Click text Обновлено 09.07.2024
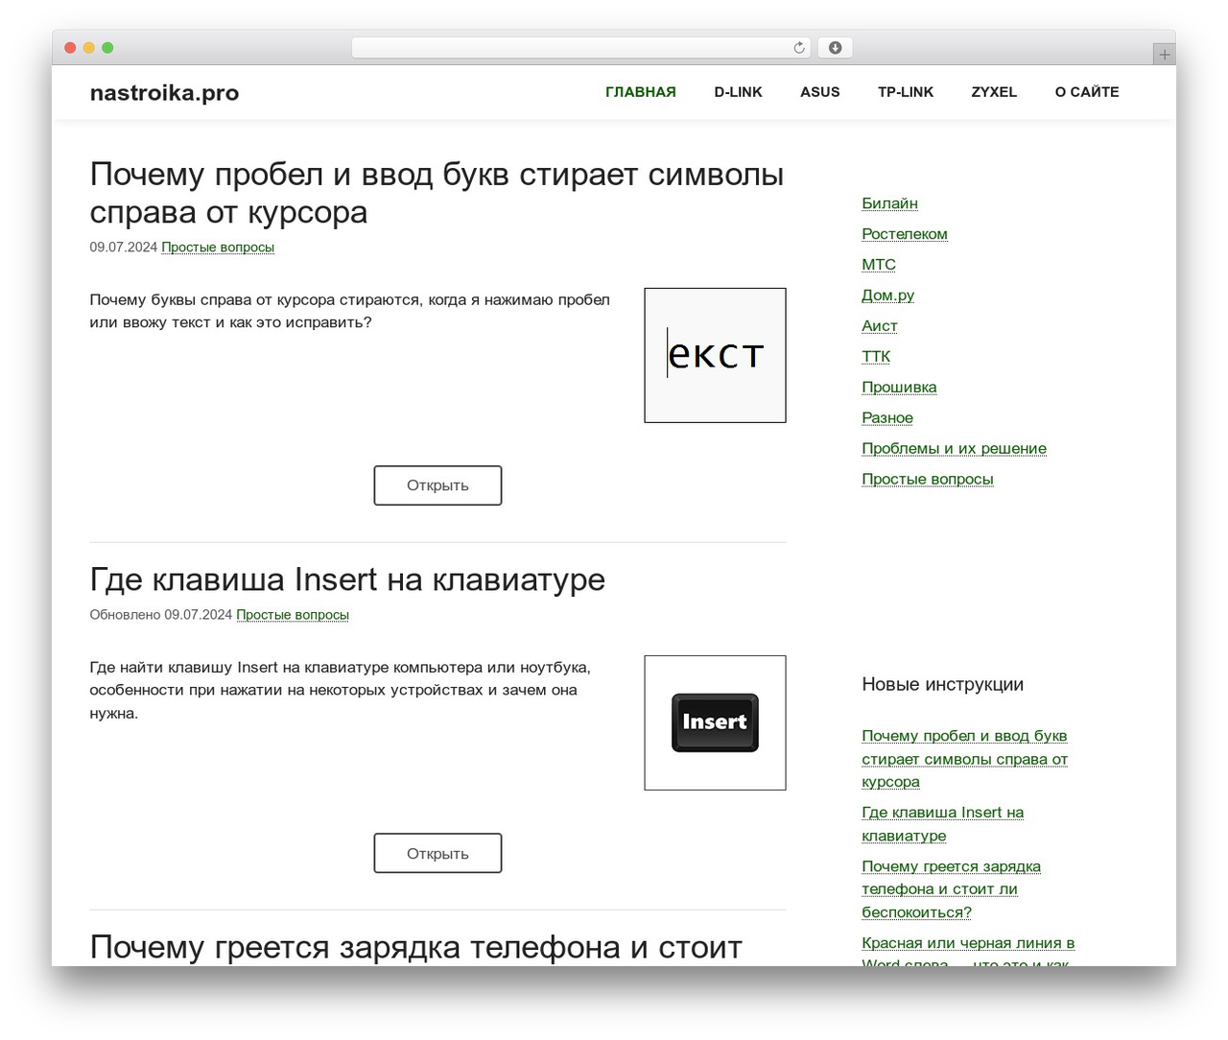The width and height of the screenshot is (1228, 1040). [161, 615]
